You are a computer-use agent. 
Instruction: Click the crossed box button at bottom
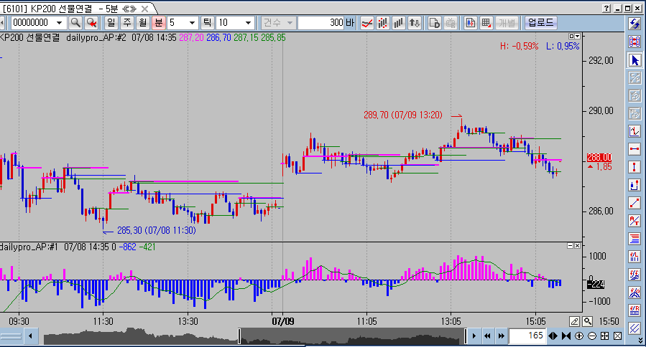617,336
